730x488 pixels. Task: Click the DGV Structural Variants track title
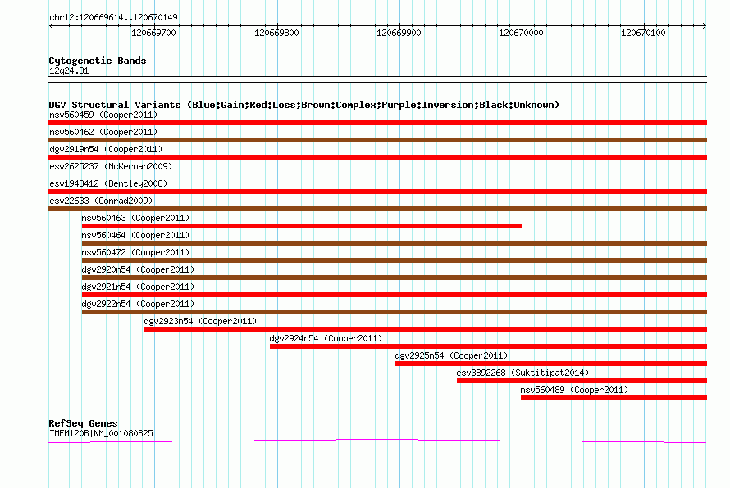coord(304,105)
